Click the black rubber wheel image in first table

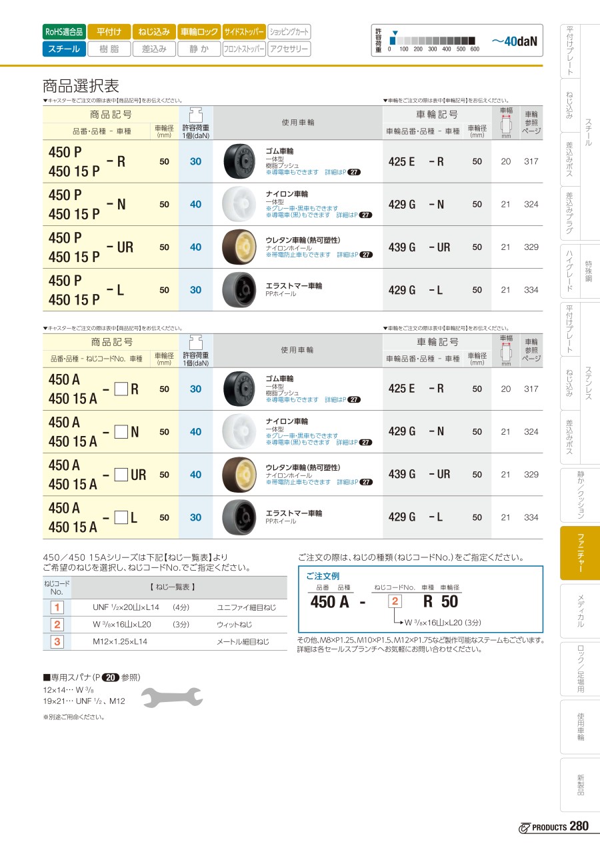click(237, 161)
